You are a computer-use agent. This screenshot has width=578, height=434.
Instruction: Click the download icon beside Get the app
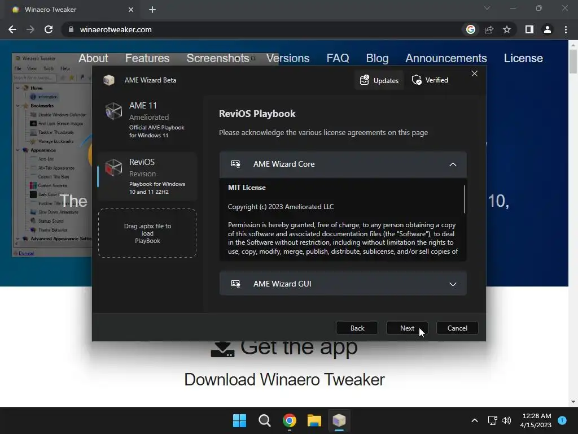tap(222, 349)
